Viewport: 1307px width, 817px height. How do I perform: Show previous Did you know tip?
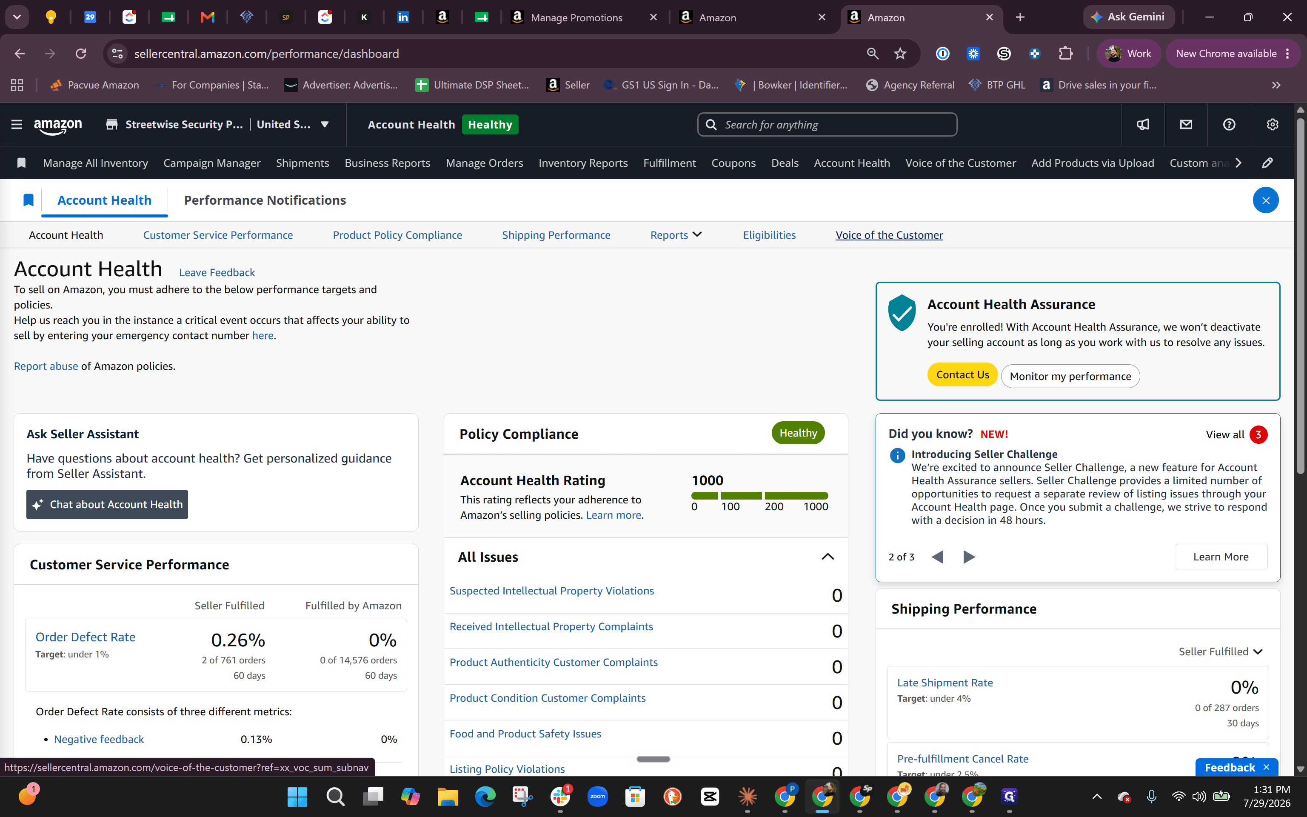coord(938,557)
